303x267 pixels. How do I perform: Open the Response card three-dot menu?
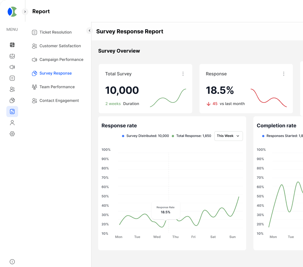coord(284,74)
